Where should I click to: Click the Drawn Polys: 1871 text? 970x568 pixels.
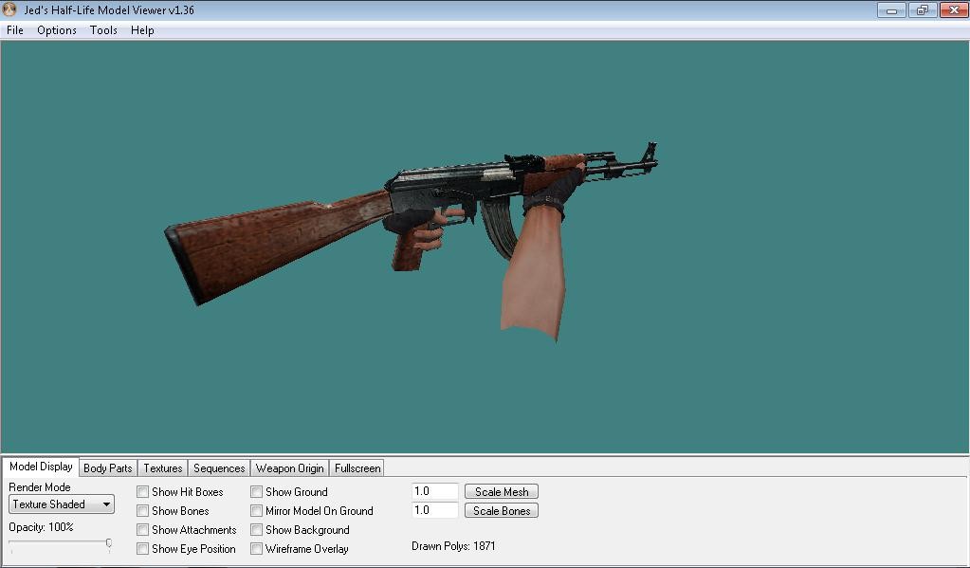[453, 546]
